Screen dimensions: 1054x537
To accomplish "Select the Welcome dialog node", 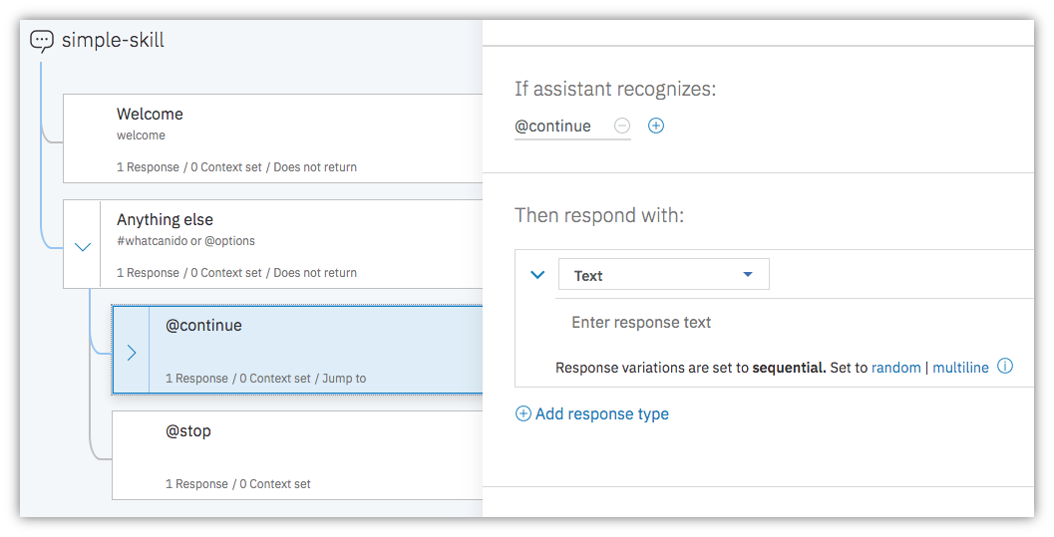I will (x=273, y=138).
